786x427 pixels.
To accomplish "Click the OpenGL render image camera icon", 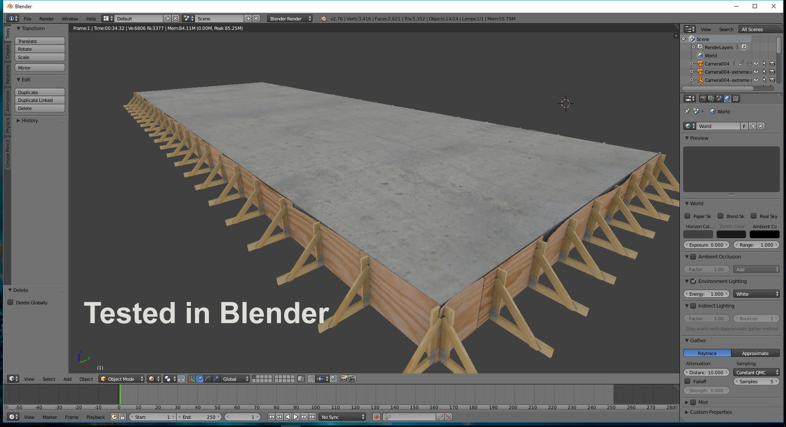I will (344, 379).
